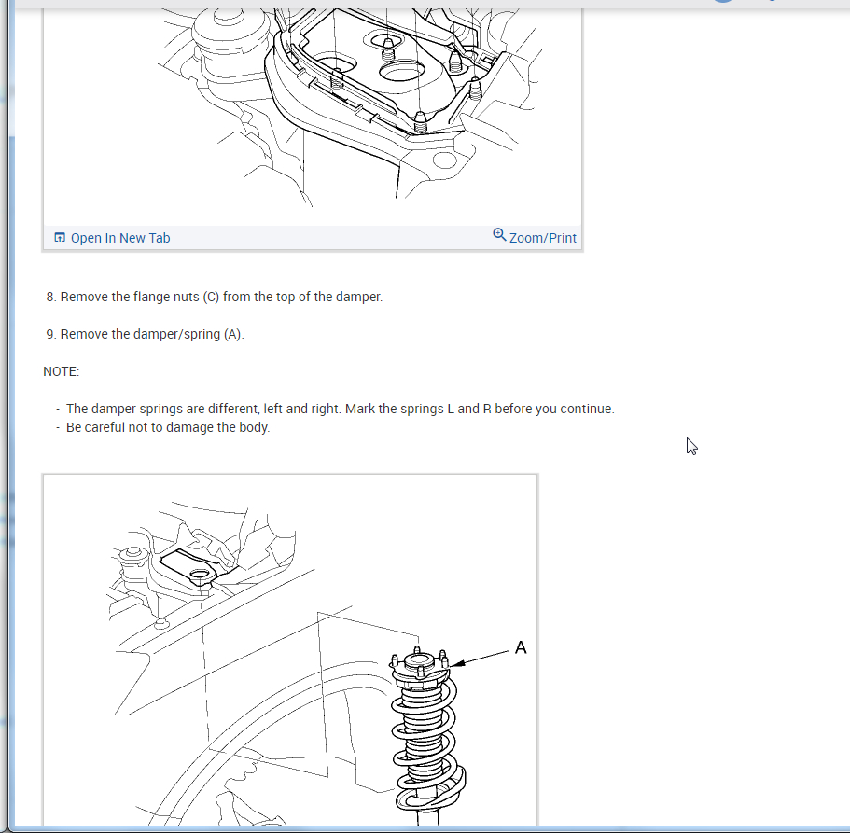This screenshot has height=833, width=850.
Task: Select the damper mount diagram above step 8
Action: coord(313,117)
